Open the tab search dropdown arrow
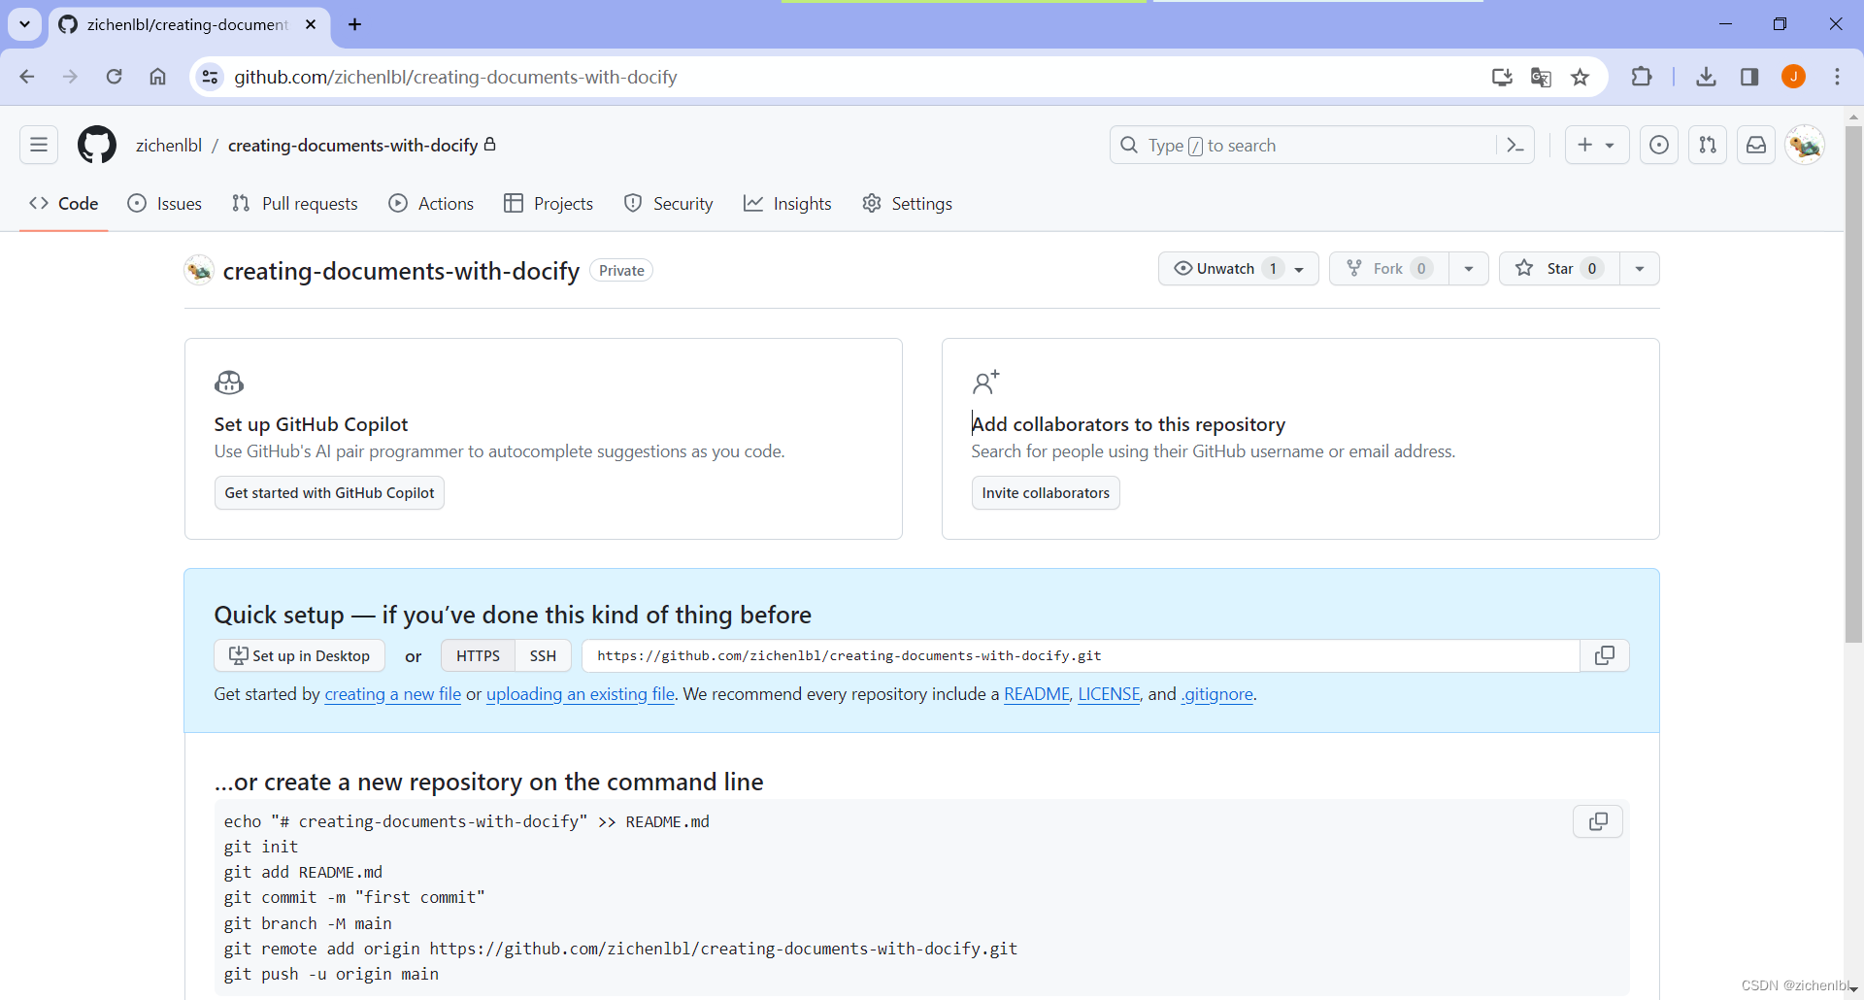 click(24, 24)
